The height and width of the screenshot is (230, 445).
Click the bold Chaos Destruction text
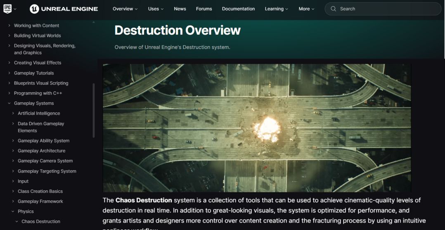tap(144, 200)
